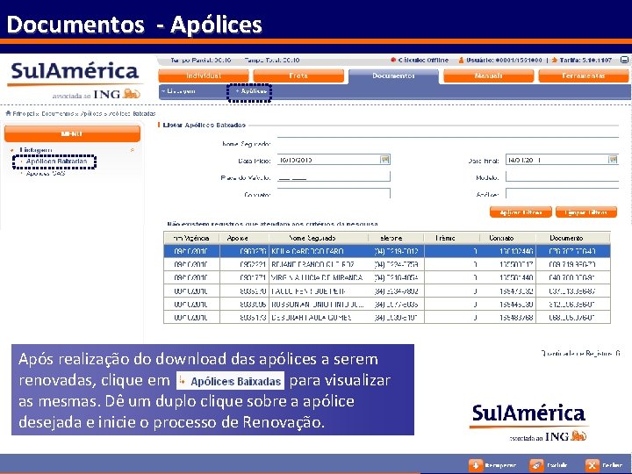Click the Contrato filter input field
Image resolution: width=632 pixels, height=474 pixels.
point(334,193)
